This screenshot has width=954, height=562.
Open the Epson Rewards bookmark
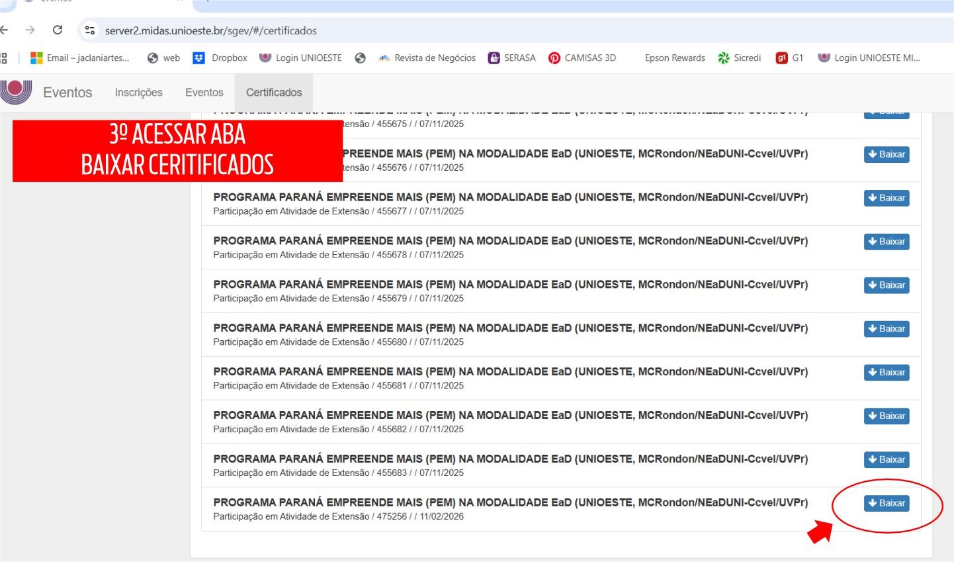coord(675,58)
